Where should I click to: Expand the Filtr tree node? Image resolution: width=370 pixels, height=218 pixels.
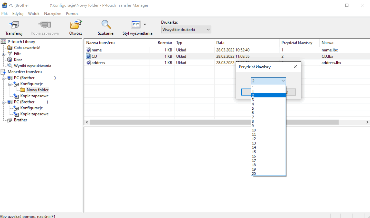pos(3,54)
